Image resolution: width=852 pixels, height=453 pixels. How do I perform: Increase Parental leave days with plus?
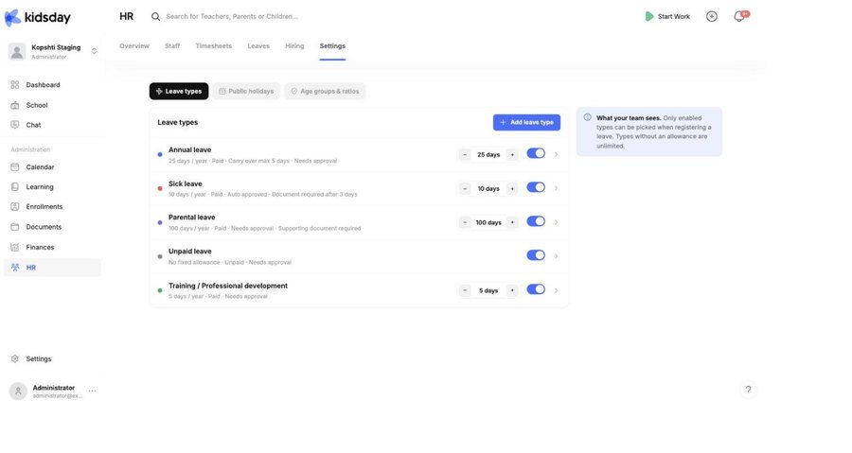(x=512, y=222)
